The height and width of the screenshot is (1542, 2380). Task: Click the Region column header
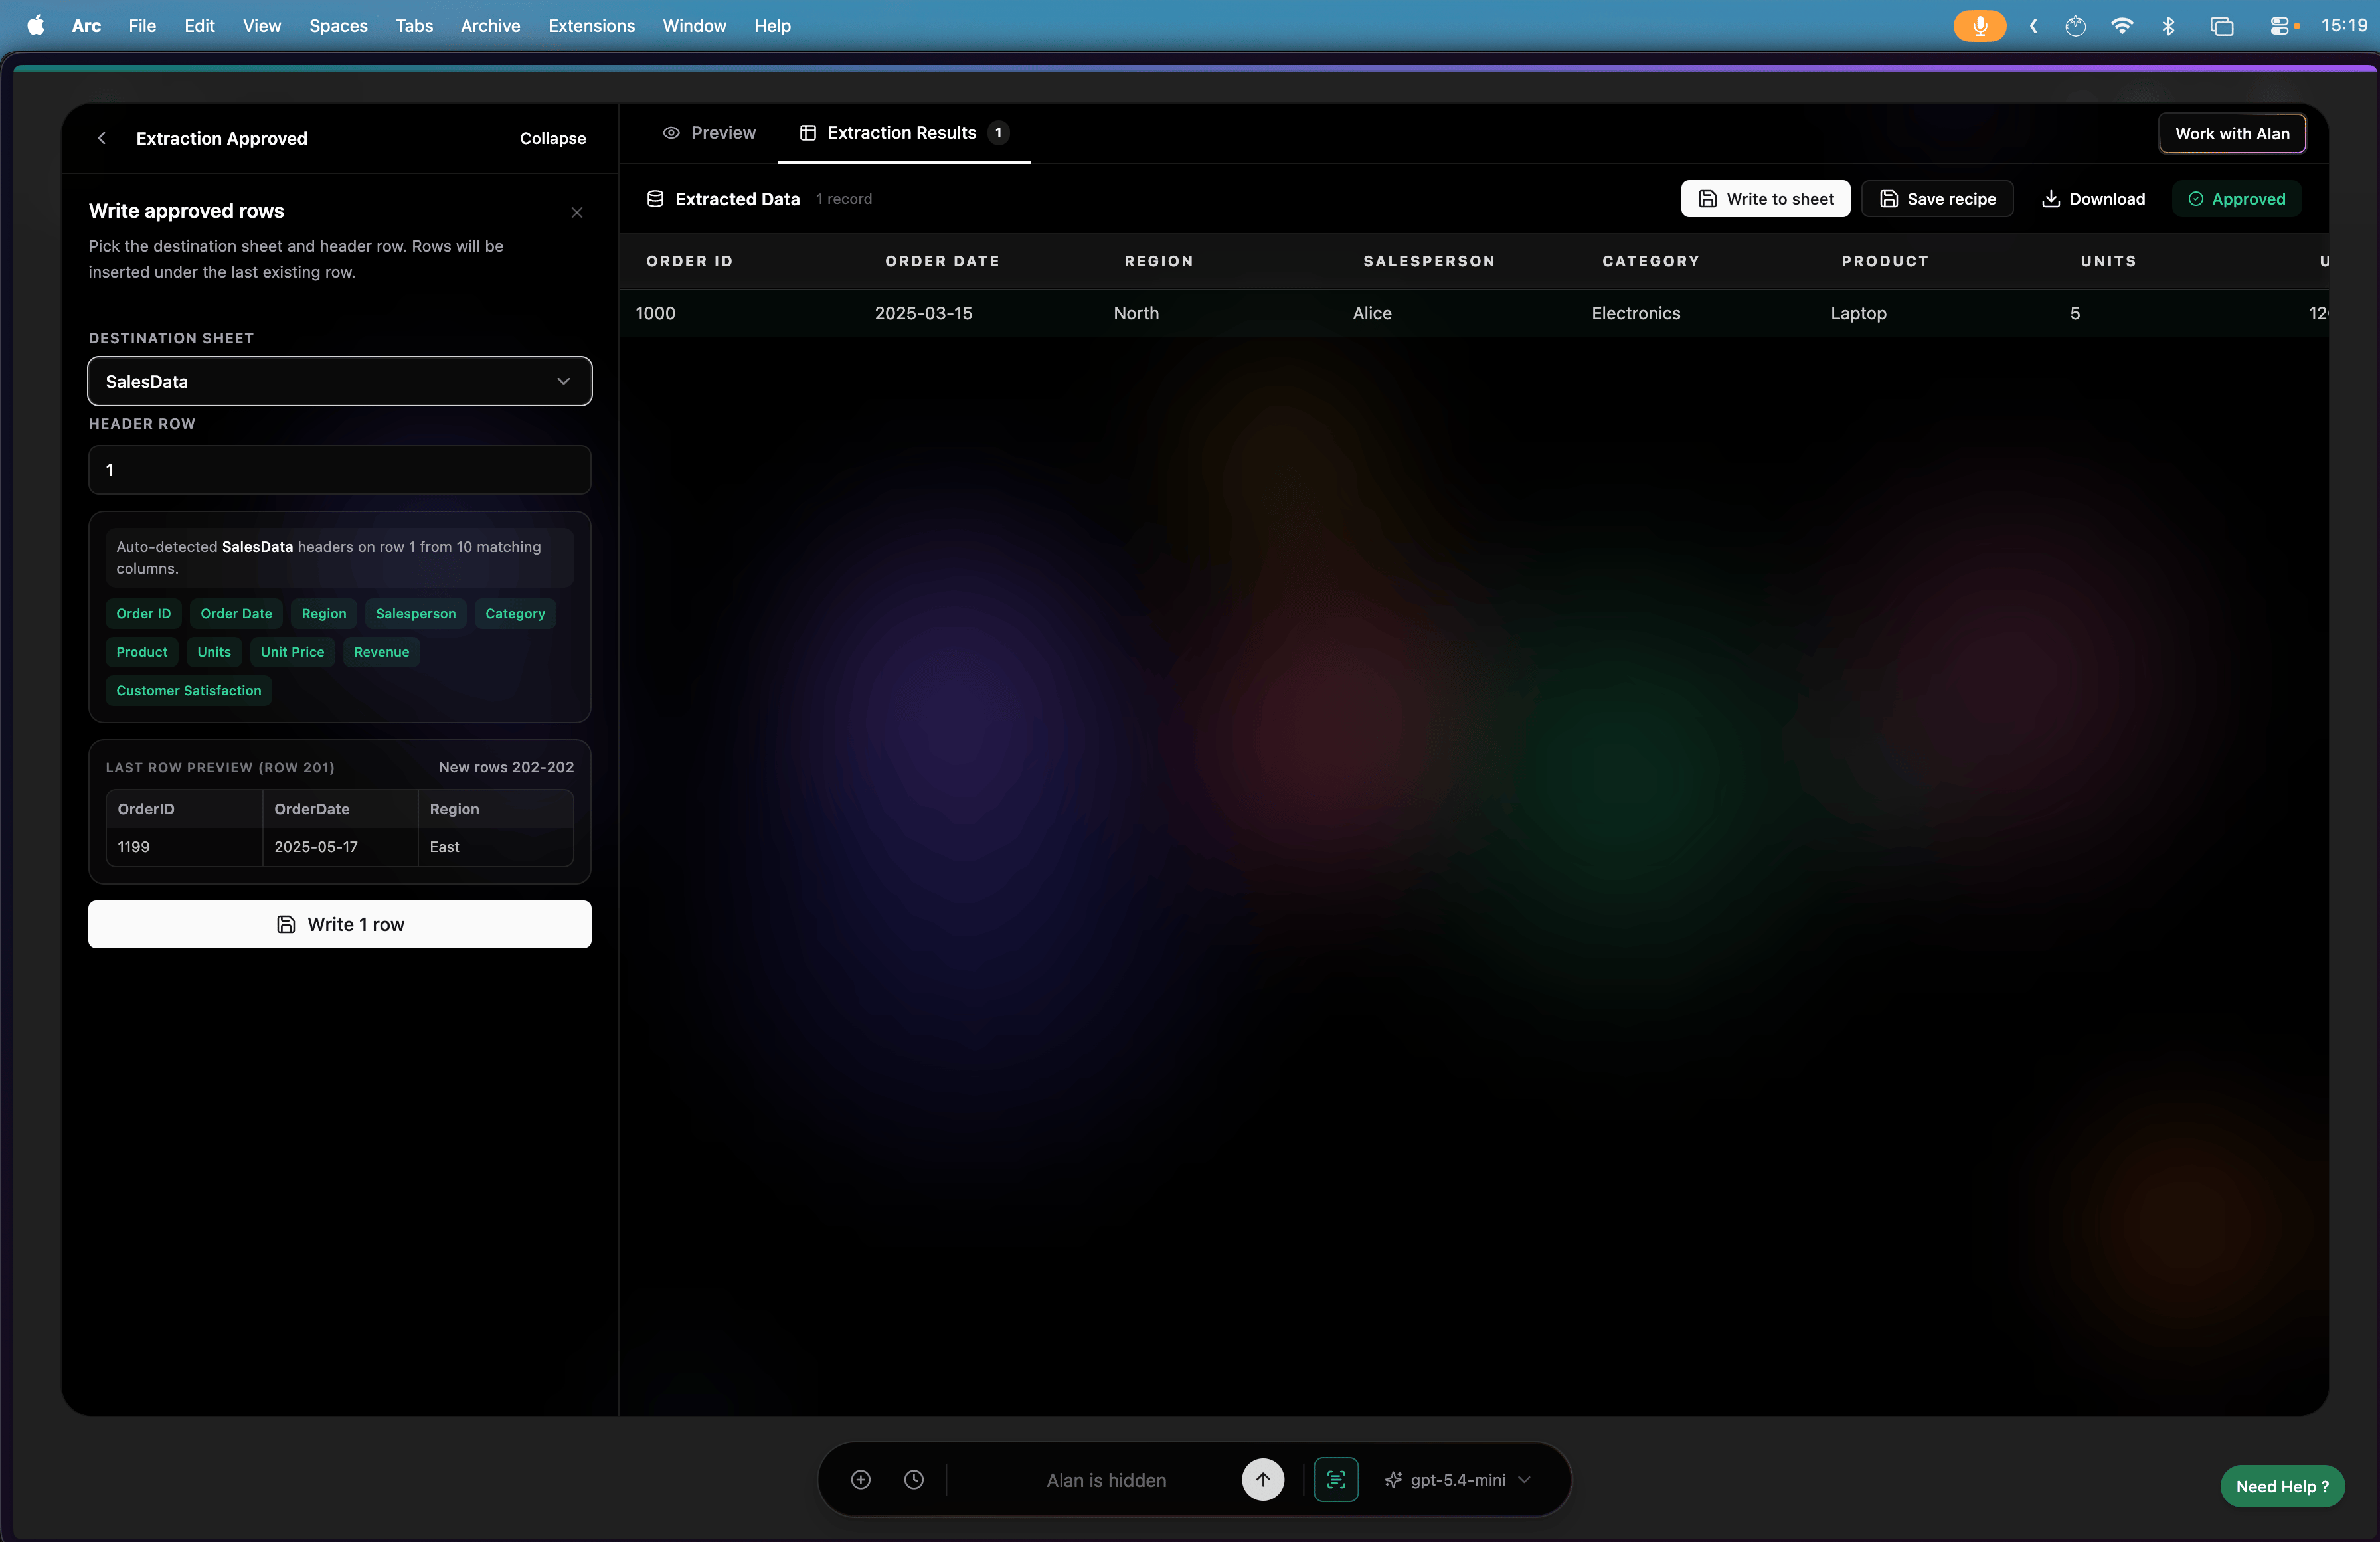coord(1158,261)
